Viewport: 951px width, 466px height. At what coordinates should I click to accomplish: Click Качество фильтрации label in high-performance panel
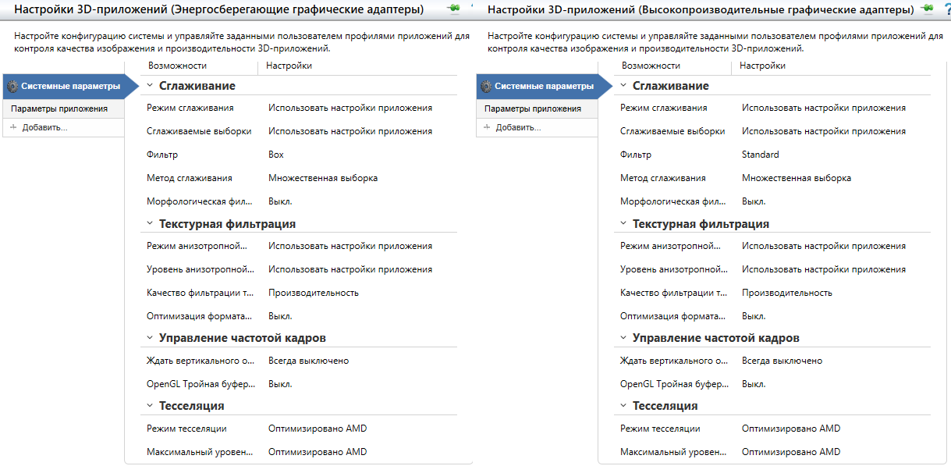[x=674, y=293]
